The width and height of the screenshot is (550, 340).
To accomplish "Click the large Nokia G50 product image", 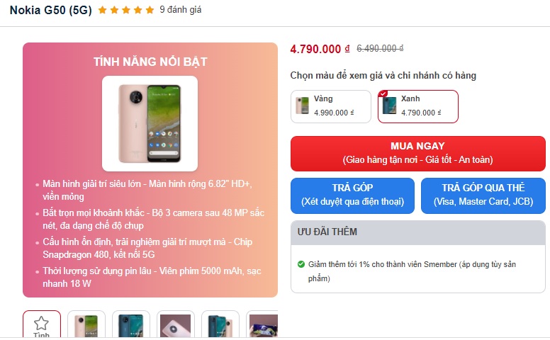I will pyautogui.click(x=150, y=123).
